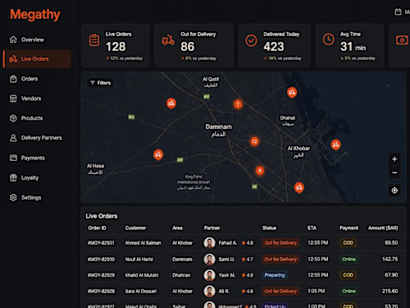This screenshot has height=308, width=410.
Task: Zoom out the map with minus button
Action: point(394,172)
